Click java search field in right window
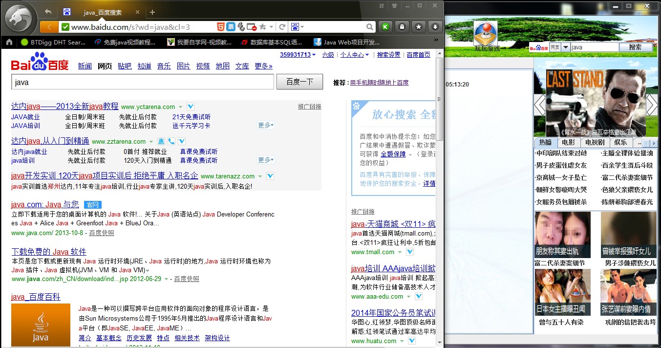 (x=595, y=47)
